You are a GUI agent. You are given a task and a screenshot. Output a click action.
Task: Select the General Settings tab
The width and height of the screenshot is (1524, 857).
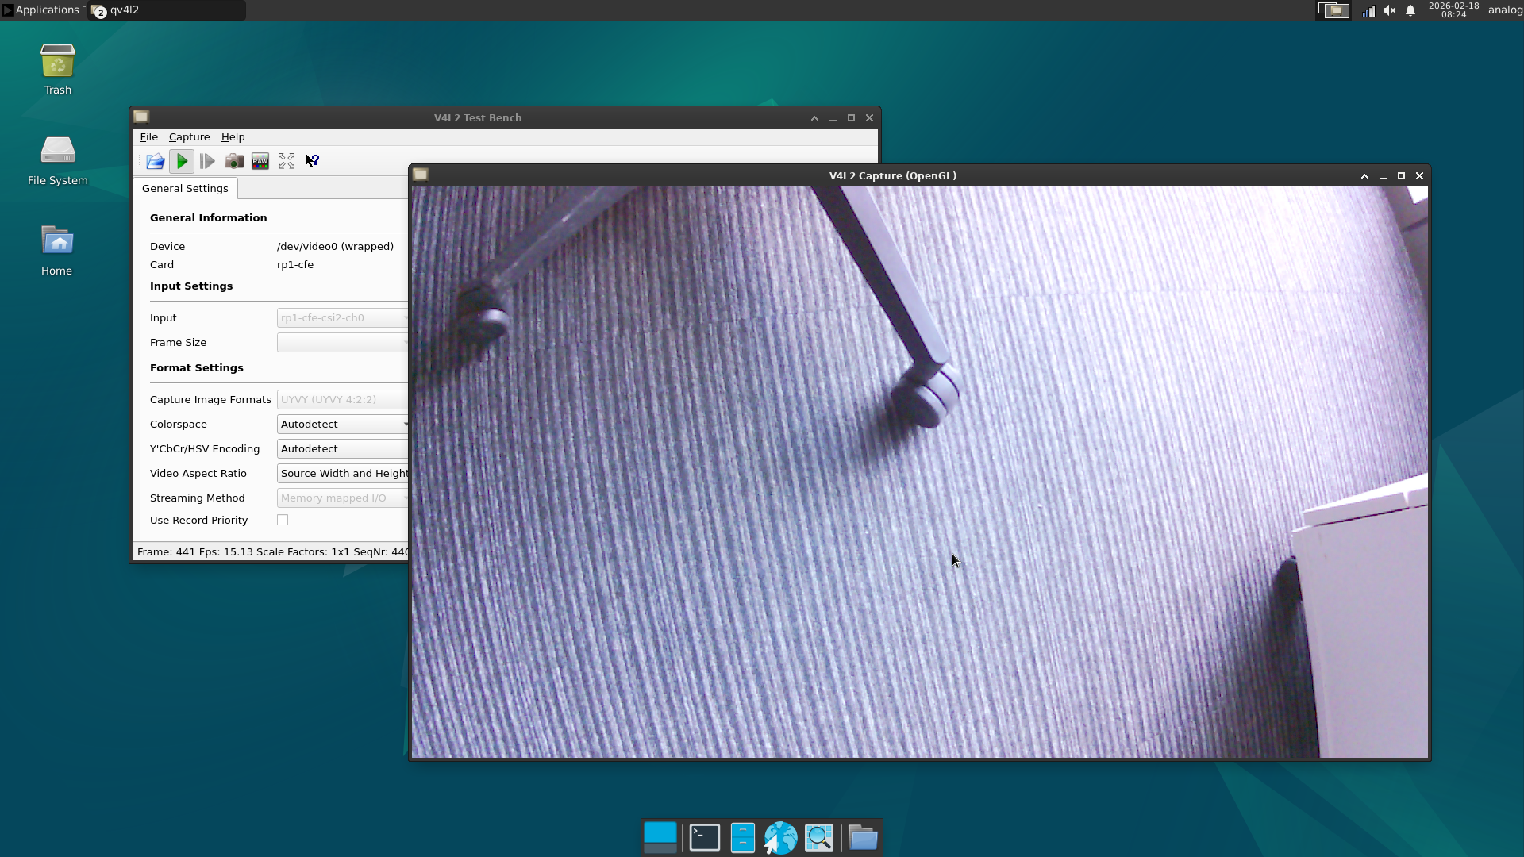185,188
